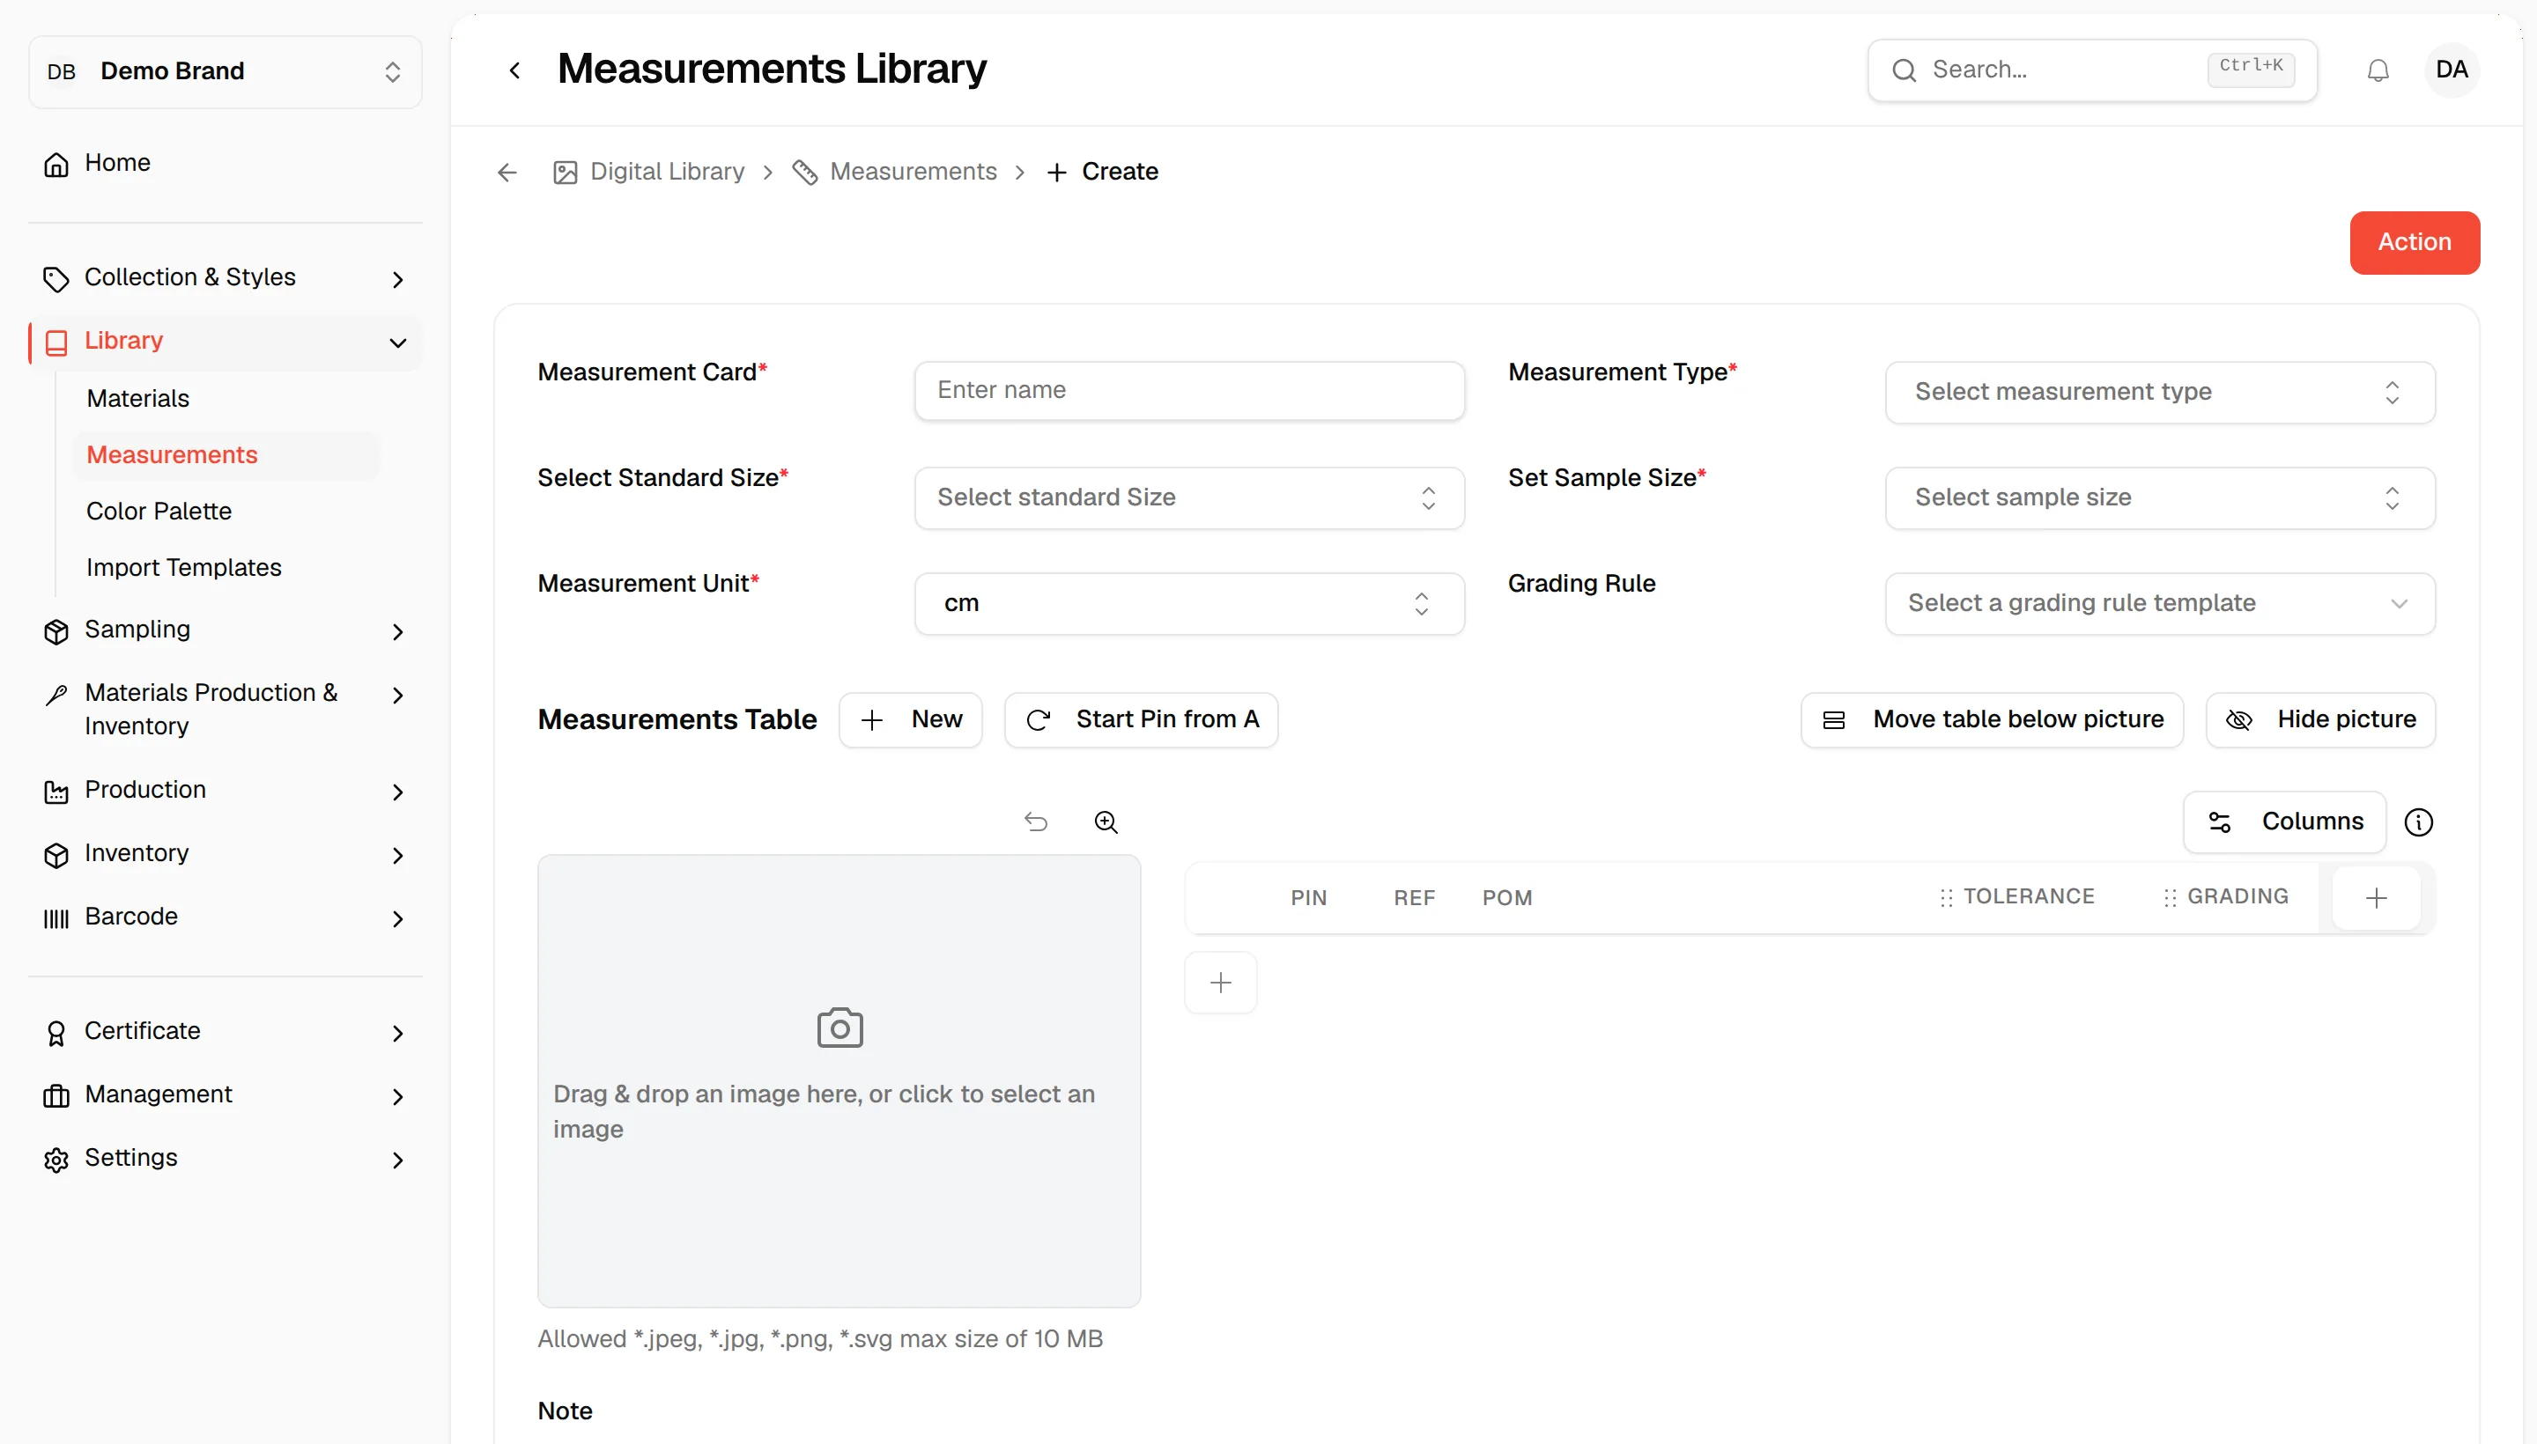The height and width of the screenshot is (1444, 2537).
Task: Expand the Production menu
Action: (226, 791)
